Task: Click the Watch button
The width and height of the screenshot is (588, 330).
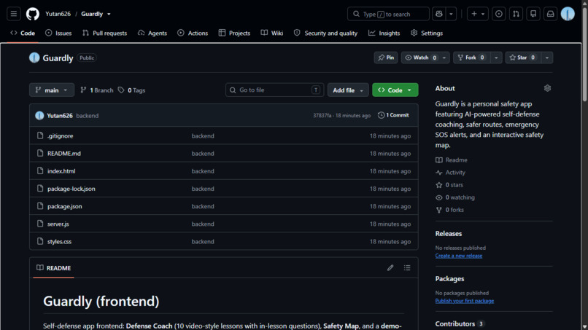Action: 419,58
